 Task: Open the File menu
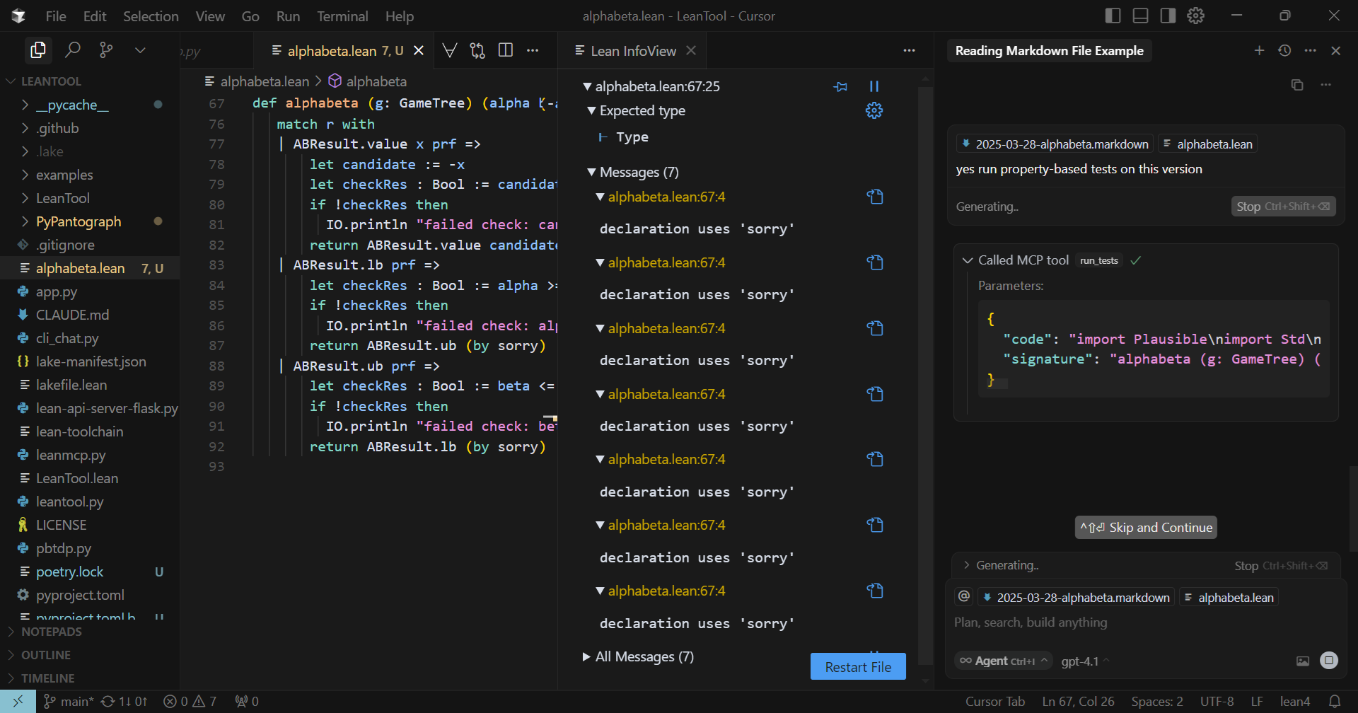(56, 16)
